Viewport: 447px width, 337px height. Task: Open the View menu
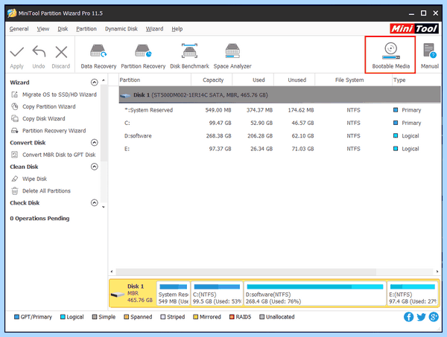point(43,29)
